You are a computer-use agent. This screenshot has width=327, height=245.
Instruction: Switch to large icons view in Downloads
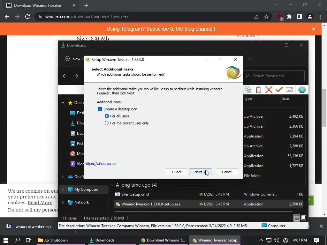(304, 218)
